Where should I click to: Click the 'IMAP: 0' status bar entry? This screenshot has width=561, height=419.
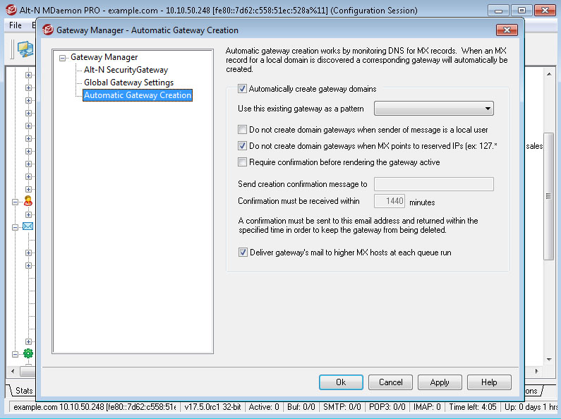click(427, 407)
